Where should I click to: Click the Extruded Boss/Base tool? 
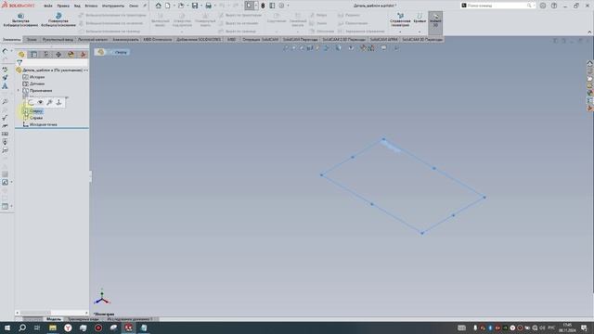click(20, 20)
